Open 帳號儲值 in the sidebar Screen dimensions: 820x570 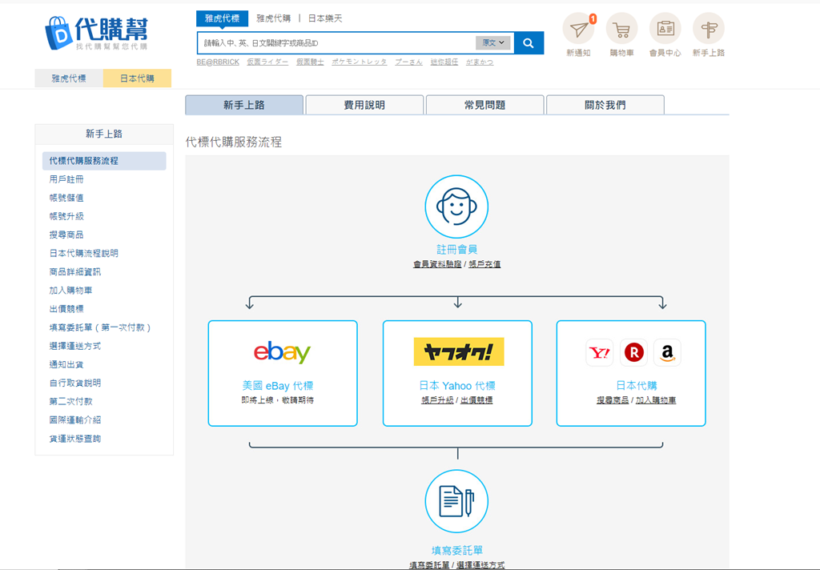click(66, 198)
